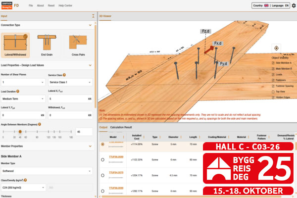Toggle the Hidden Edges checkbox
The image size is (297, 198).
pos(274,98)
